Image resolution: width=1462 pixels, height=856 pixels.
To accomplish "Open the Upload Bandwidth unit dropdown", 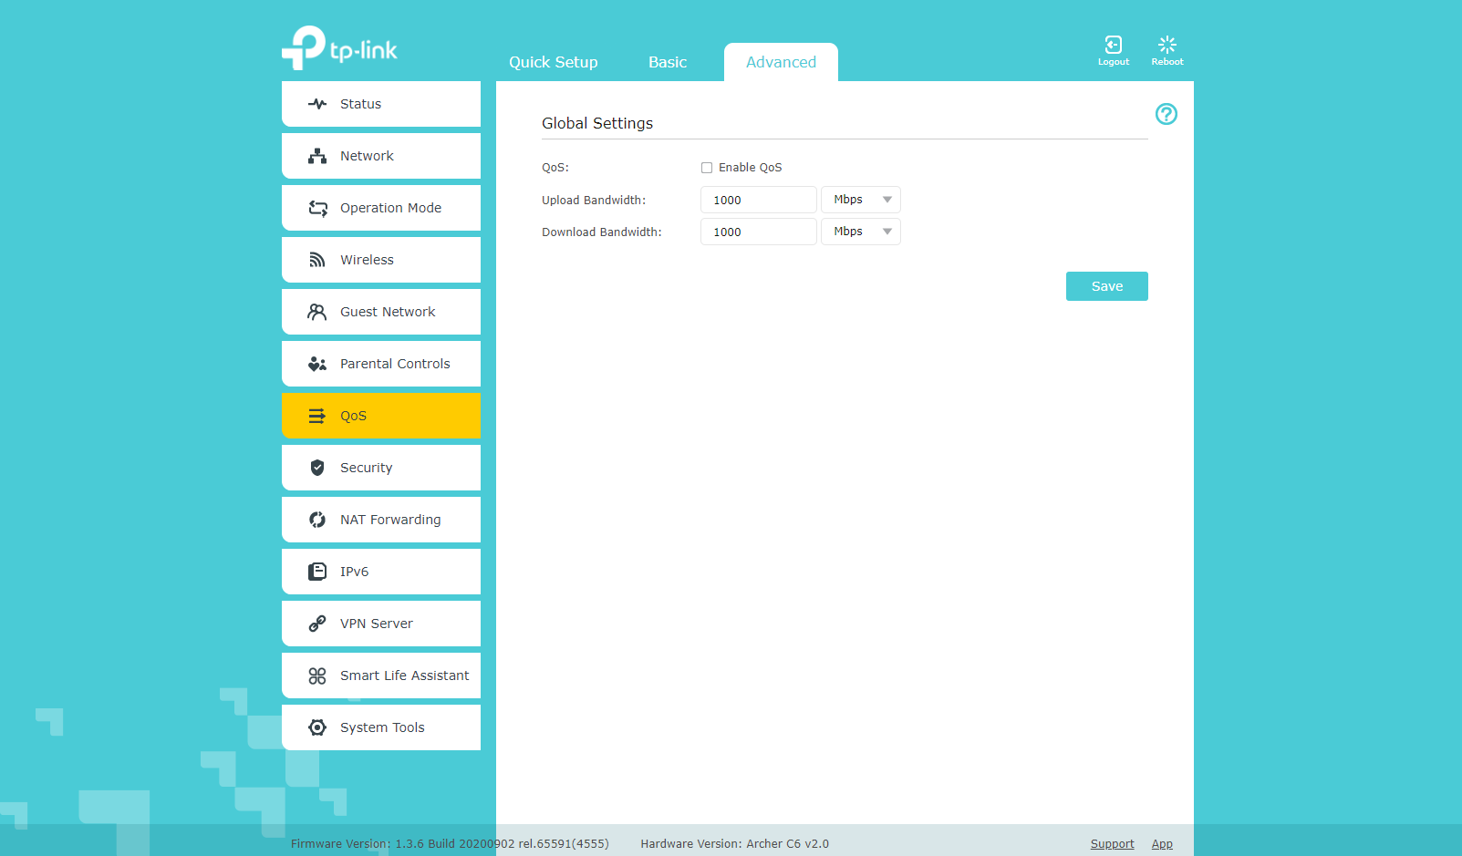I will tap(860, 200).
